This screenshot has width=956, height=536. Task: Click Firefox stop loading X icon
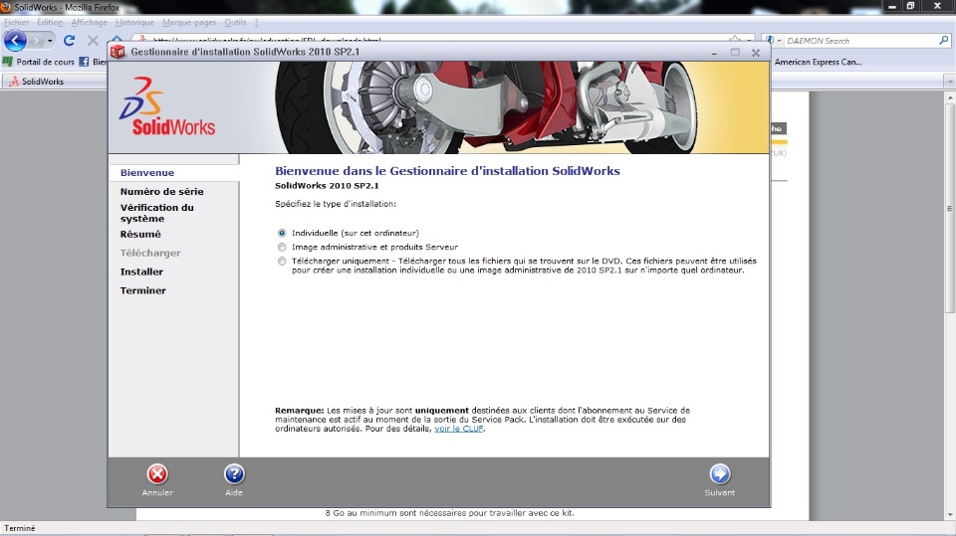93,40
